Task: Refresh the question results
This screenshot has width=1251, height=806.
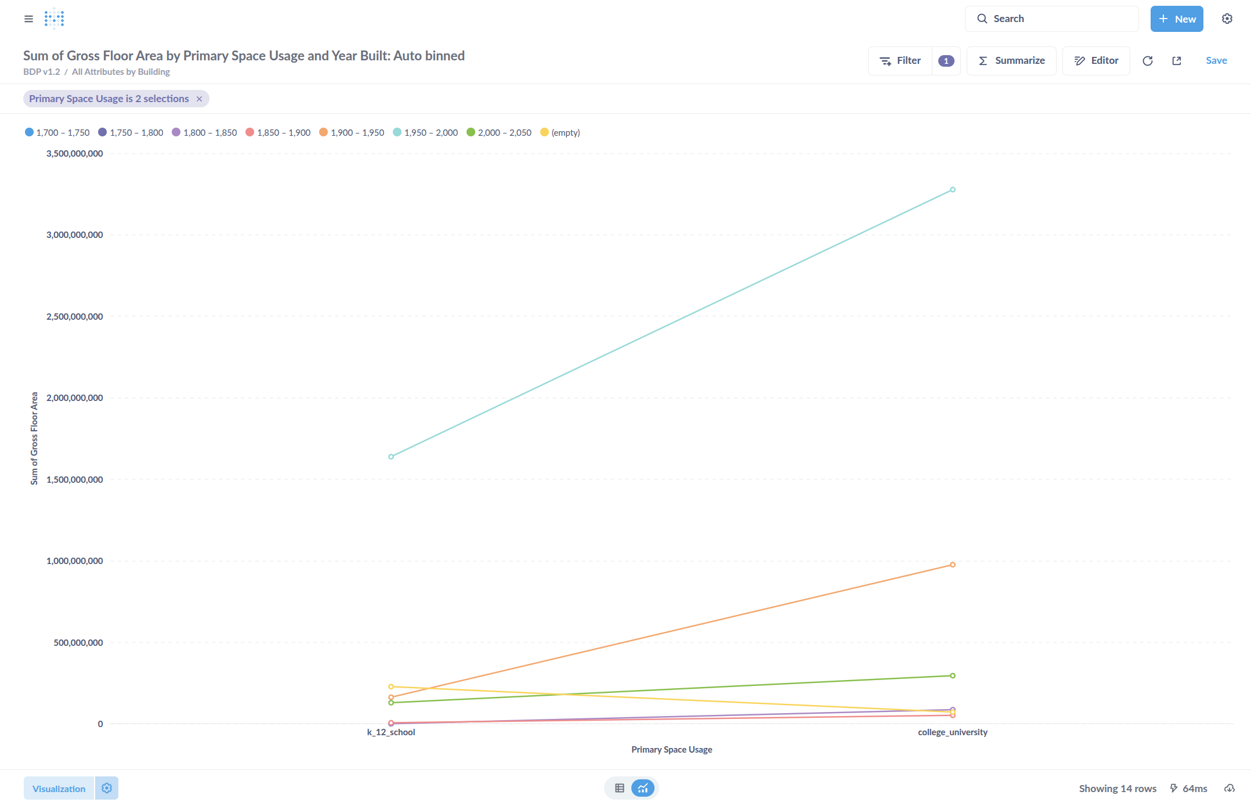Action: pos(1147,61)
